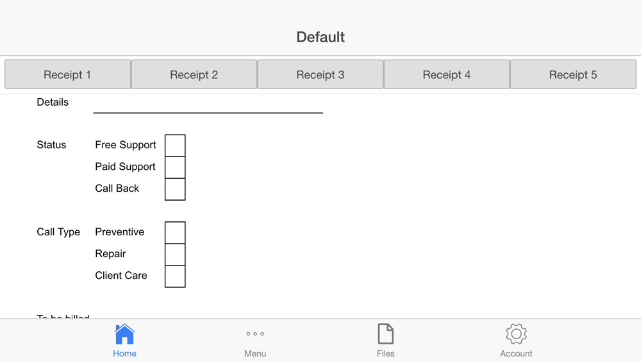The width and height of the screenshot is (641, 361).
Task: Enable the Client Care checkbox
Action: tap(175, 276)
